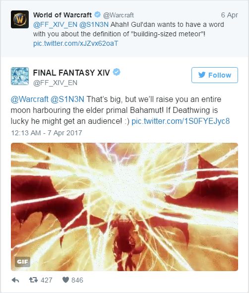249x293 pixels.
Task: Click the 6 Apr timestamp
Action: pyautogui.click(x=230, y=15)
